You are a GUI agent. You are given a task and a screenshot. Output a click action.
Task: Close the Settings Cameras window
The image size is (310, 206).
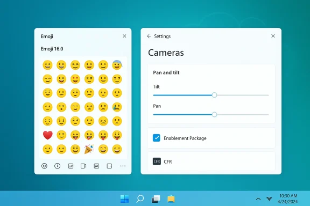point(273,36)
